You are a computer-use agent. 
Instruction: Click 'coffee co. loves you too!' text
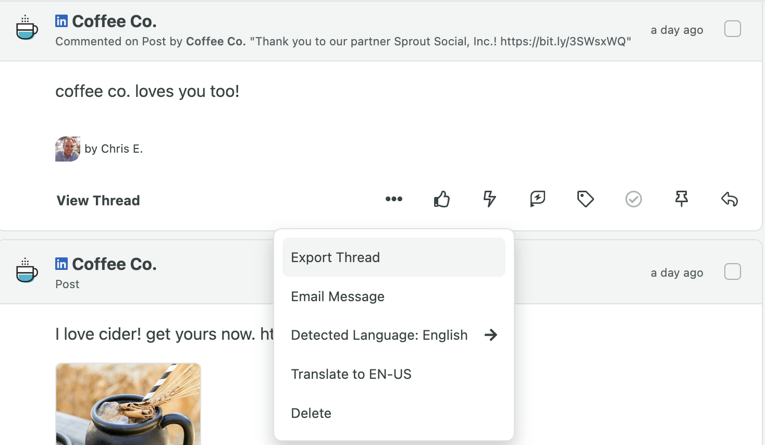pyautogui.click(x=147, y=91)
